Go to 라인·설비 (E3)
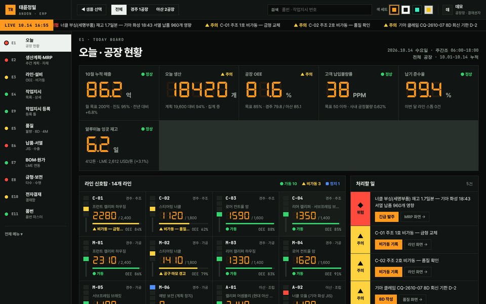 [x=35, y=77]
